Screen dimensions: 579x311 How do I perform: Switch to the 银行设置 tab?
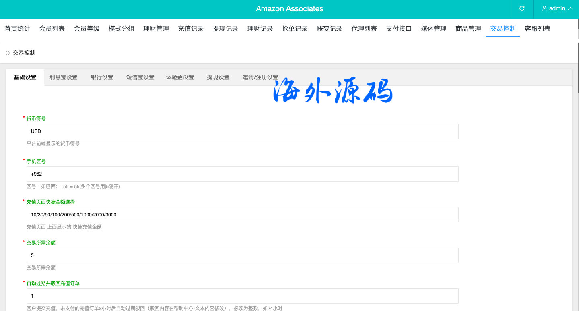pyautogui.click(x=102, y=77)
